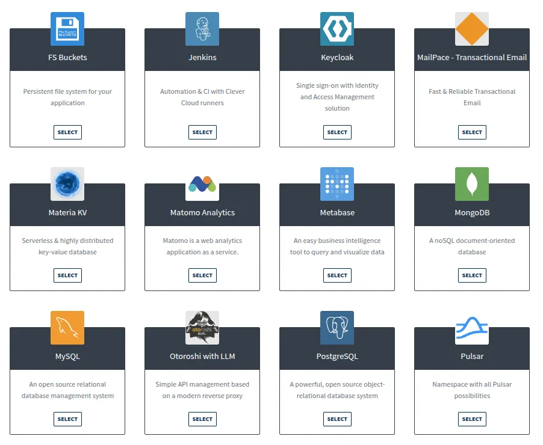Select the Otoroshi with LLM add-on
The width and height of the screenshot is (543, 445).
click(202, 419)
